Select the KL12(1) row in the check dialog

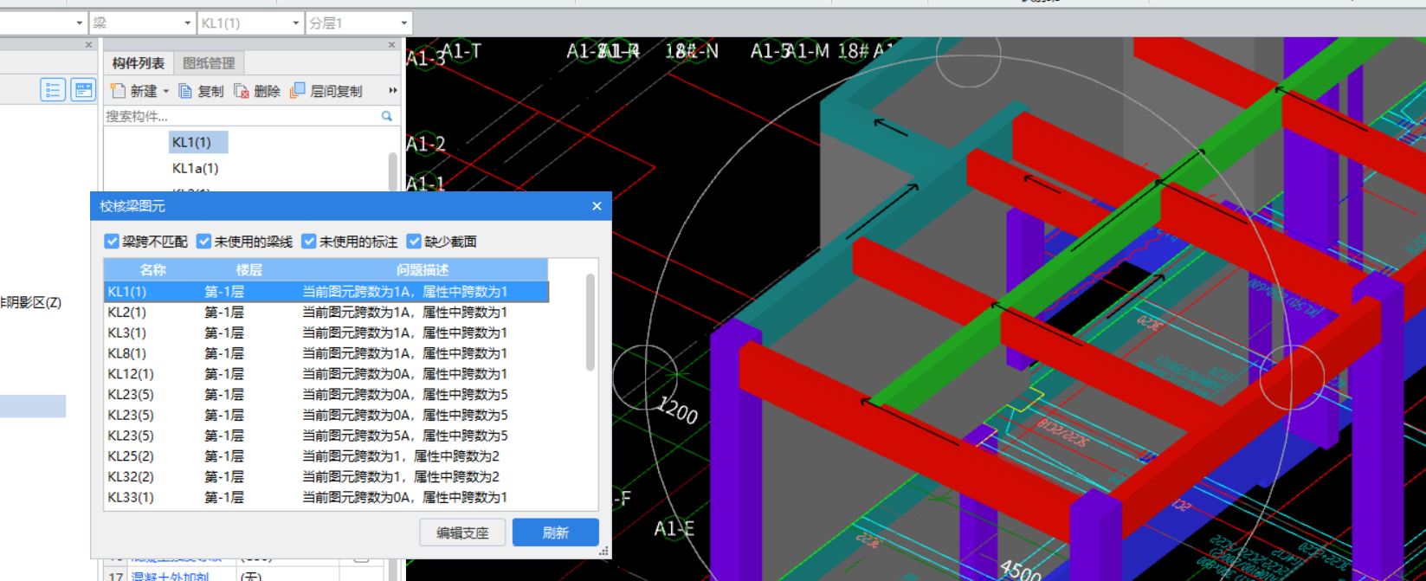(326, 374)
